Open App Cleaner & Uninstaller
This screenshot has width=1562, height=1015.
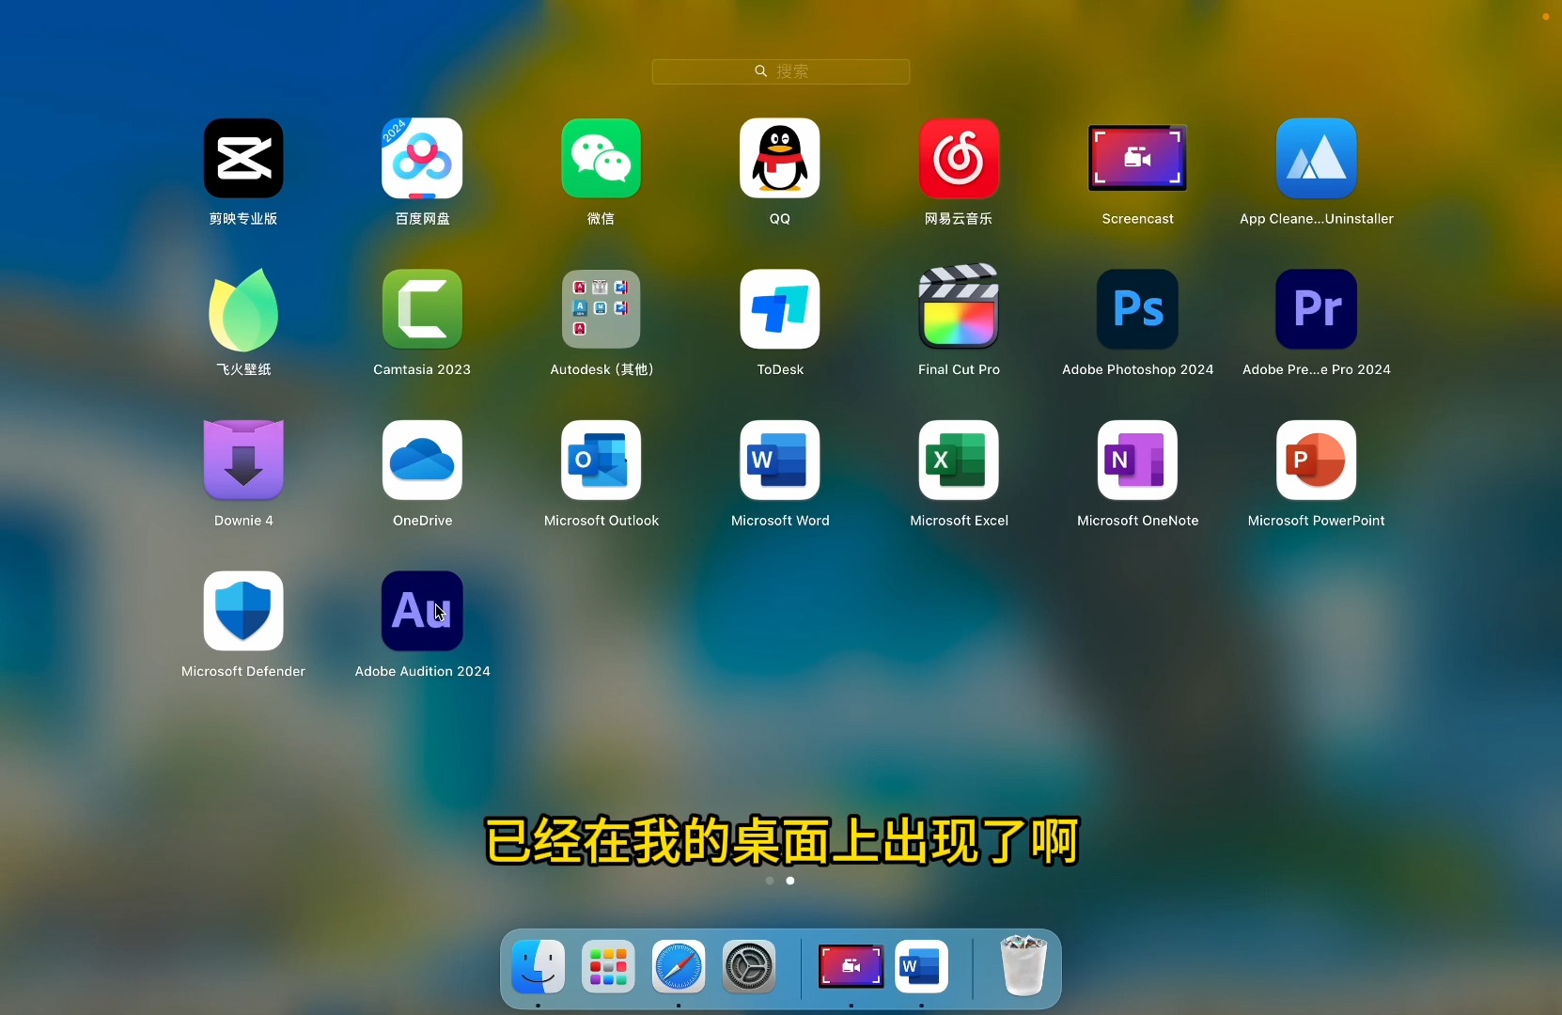1316,158
